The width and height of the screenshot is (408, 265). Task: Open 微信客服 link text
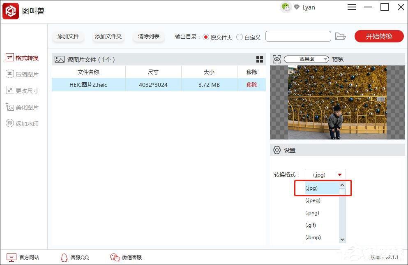click(x=132, y=258)
